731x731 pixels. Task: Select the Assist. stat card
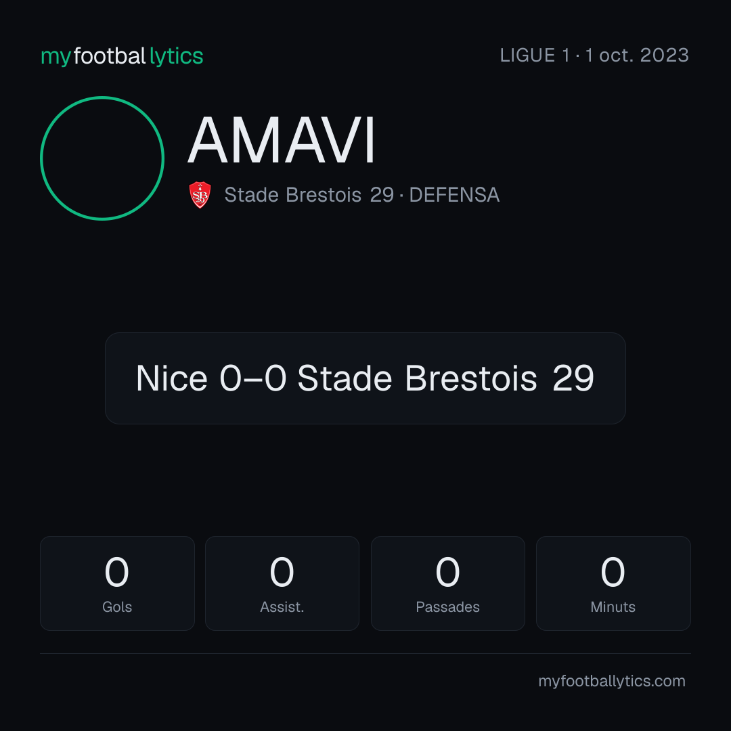(282, 583)
